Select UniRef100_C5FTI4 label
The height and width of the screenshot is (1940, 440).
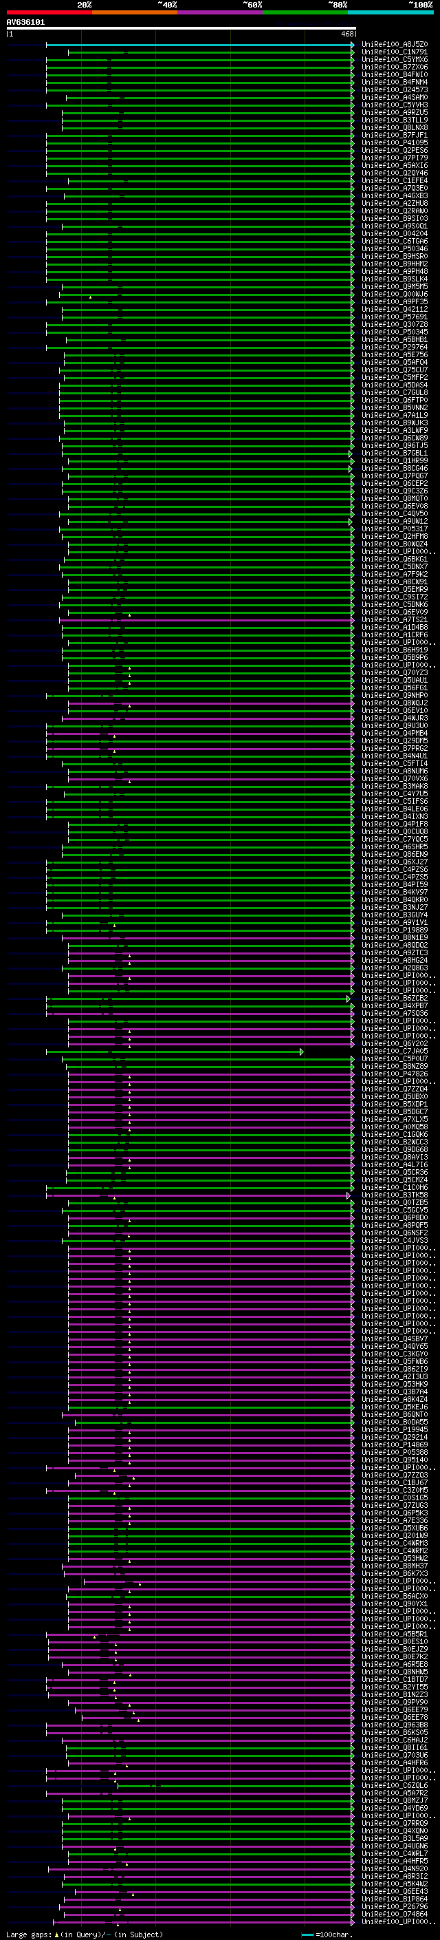point(395,764)
